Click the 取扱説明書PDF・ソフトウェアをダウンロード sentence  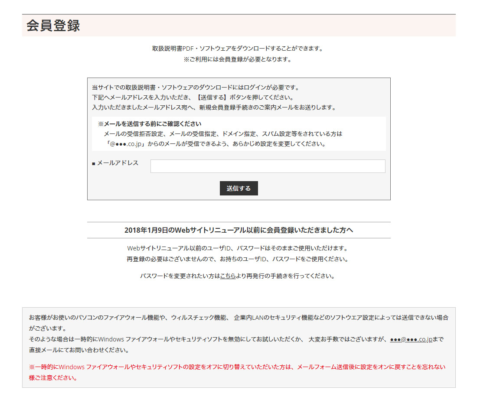click(x=238, y=49)
